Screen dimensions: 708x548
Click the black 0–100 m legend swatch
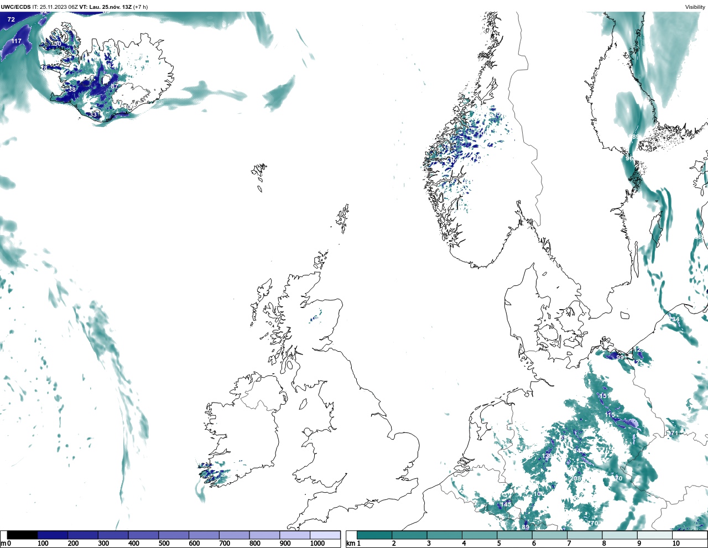(23, 535)
